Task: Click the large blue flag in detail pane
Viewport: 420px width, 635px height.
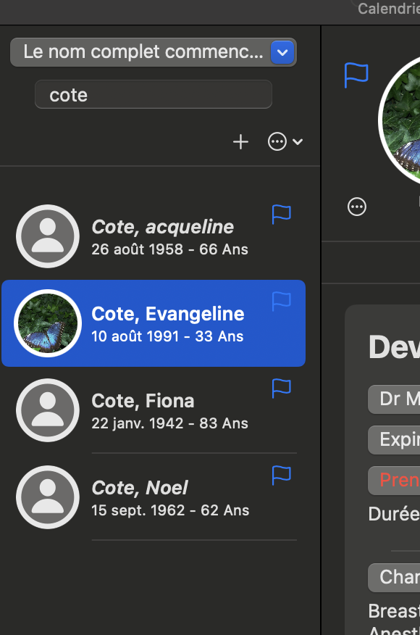Action: point(356,75)
